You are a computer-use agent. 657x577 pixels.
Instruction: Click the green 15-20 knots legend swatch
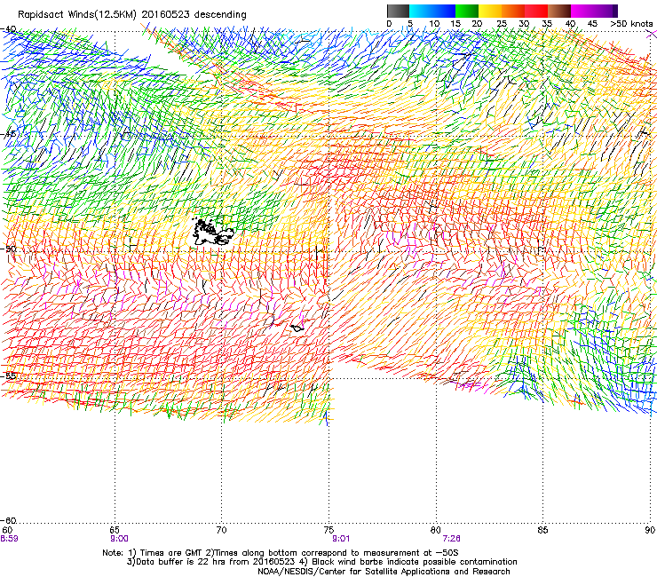coord(467,11)
